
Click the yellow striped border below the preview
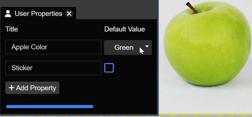point(206,115)
